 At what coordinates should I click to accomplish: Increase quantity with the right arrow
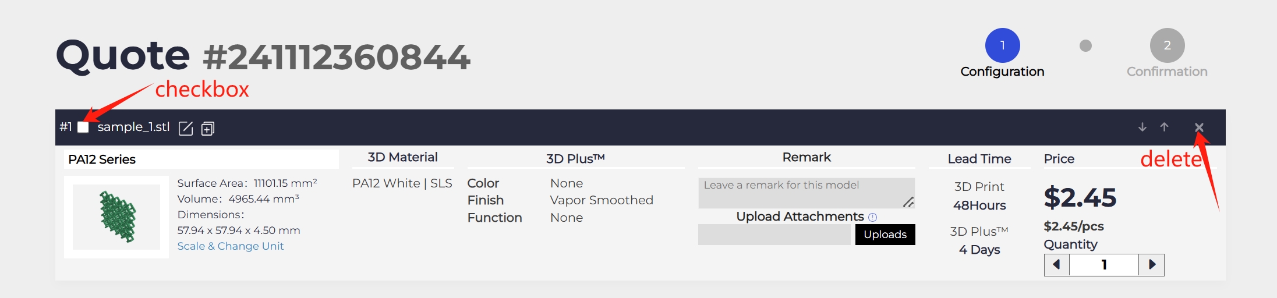click(x=1152, y=265)
